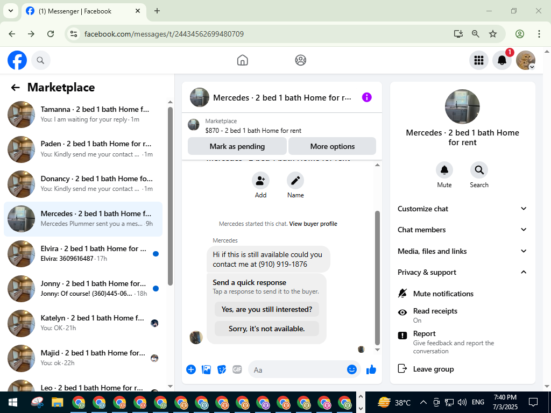Open the Facebook logo home link
Screen dimensions: 551x413
(x=17, y=60)
